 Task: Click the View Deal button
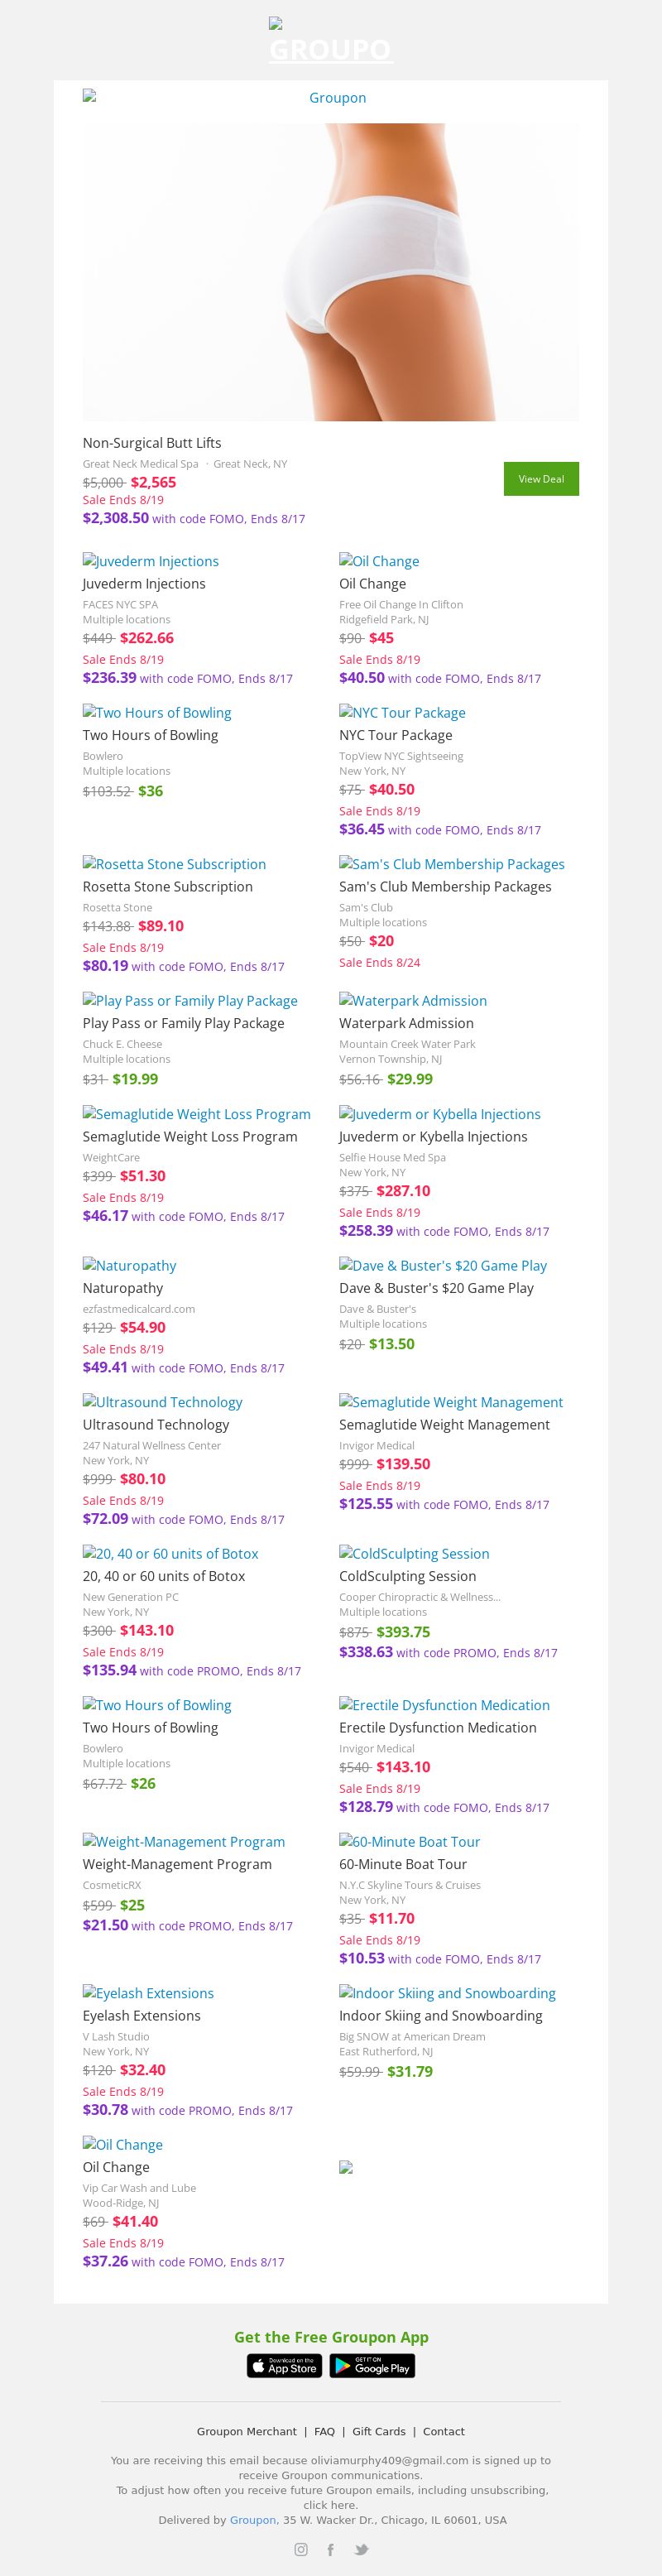pos(541,479)
